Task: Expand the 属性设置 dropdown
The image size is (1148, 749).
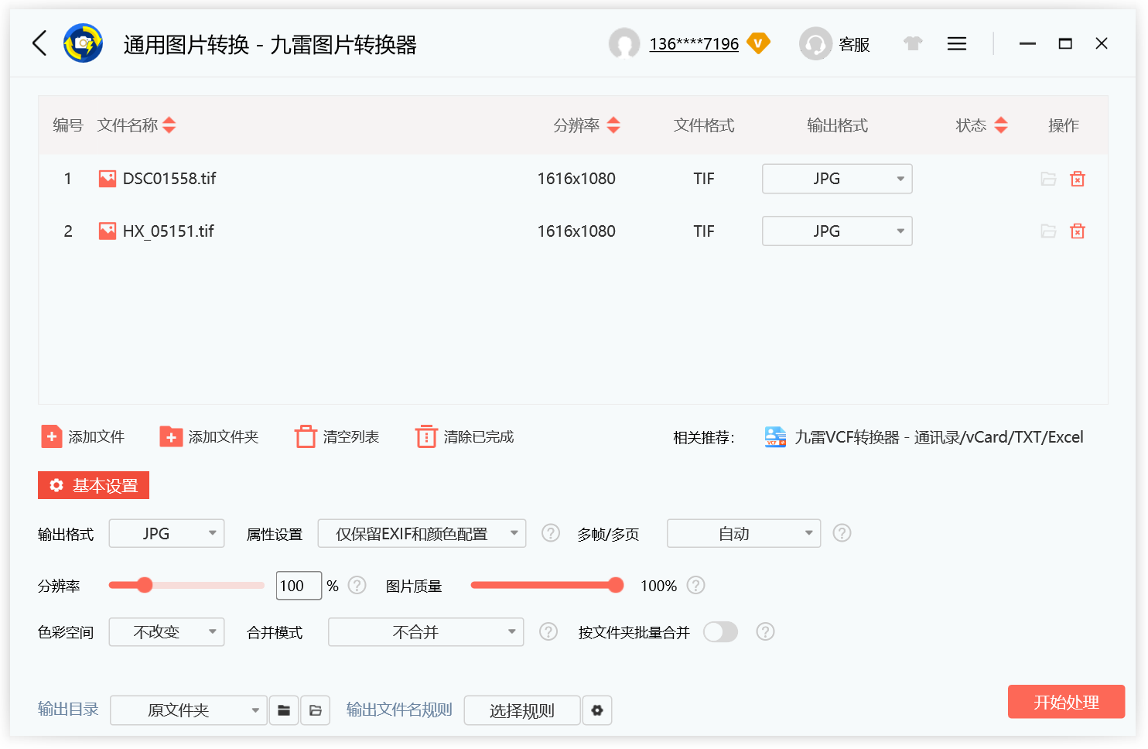Action: coord(422,533)
